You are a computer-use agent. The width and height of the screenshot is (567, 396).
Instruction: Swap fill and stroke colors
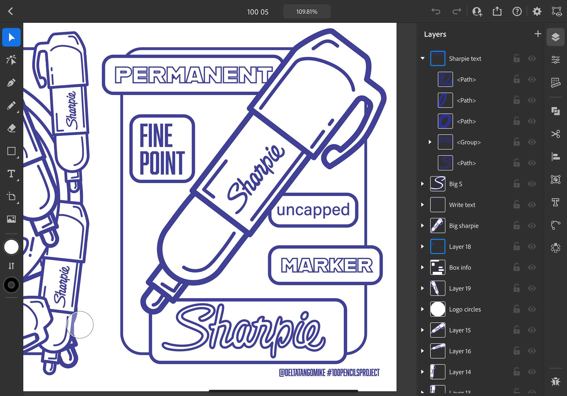[11, 266]
